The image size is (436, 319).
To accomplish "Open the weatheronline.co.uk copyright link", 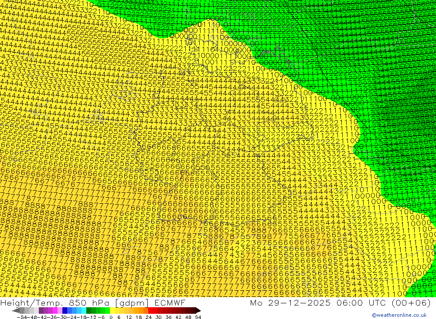I will click(x=399, y=315).
